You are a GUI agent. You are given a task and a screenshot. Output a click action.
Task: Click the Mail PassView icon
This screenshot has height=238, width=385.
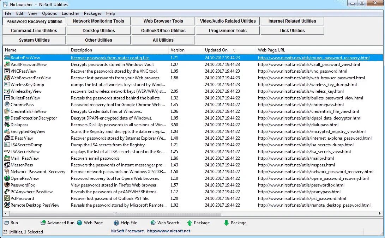7,158
